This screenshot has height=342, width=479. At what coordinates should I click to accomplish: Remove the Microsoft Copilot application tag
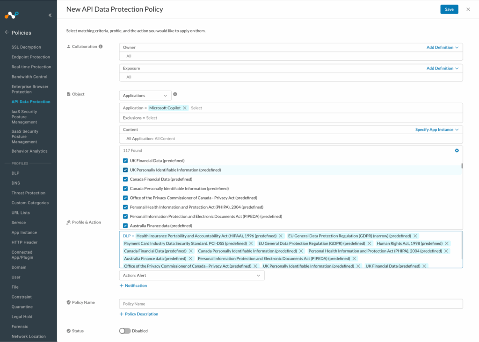(185, 108)
